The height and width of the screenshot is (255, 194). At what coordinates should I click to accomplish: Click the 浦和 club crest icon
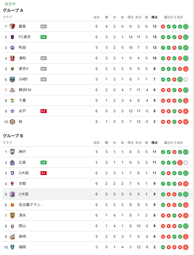[12, 58]
